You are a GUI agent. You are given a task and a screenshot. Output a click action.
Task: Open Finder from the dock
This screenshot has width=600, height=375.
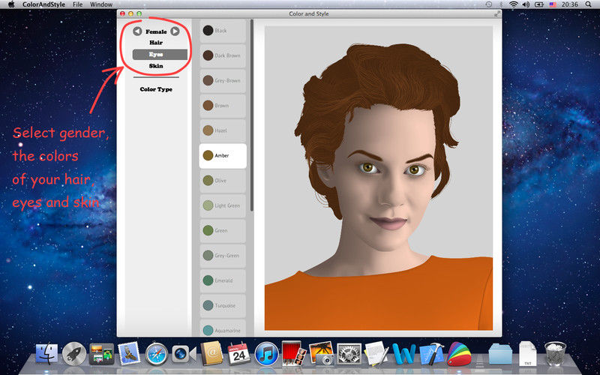(48, 354)
